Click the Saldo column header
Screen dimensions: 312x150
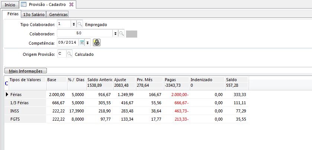(236, 80)
